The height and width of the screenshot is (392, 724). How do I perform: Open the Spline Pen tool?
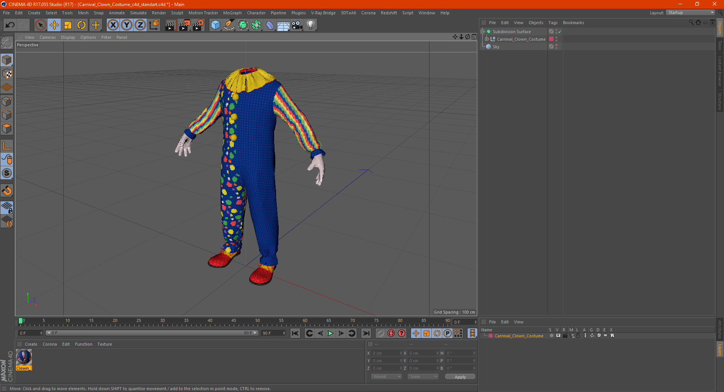pos(229,25)
